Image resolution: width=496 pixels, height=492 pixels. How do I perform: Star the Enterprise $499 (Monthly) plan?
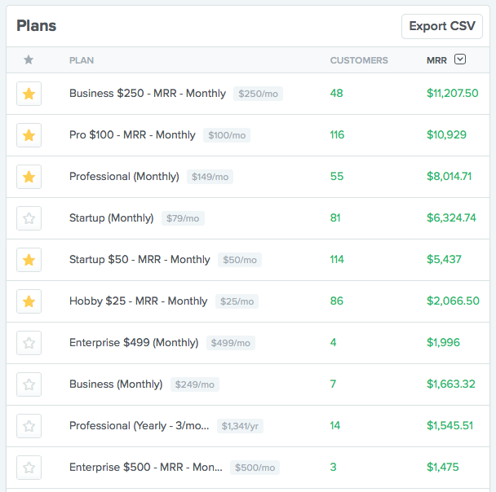coord(29,343)
